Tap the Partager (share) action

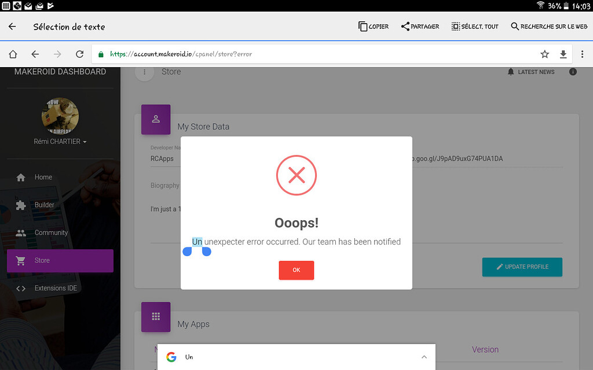pos(420,27)
